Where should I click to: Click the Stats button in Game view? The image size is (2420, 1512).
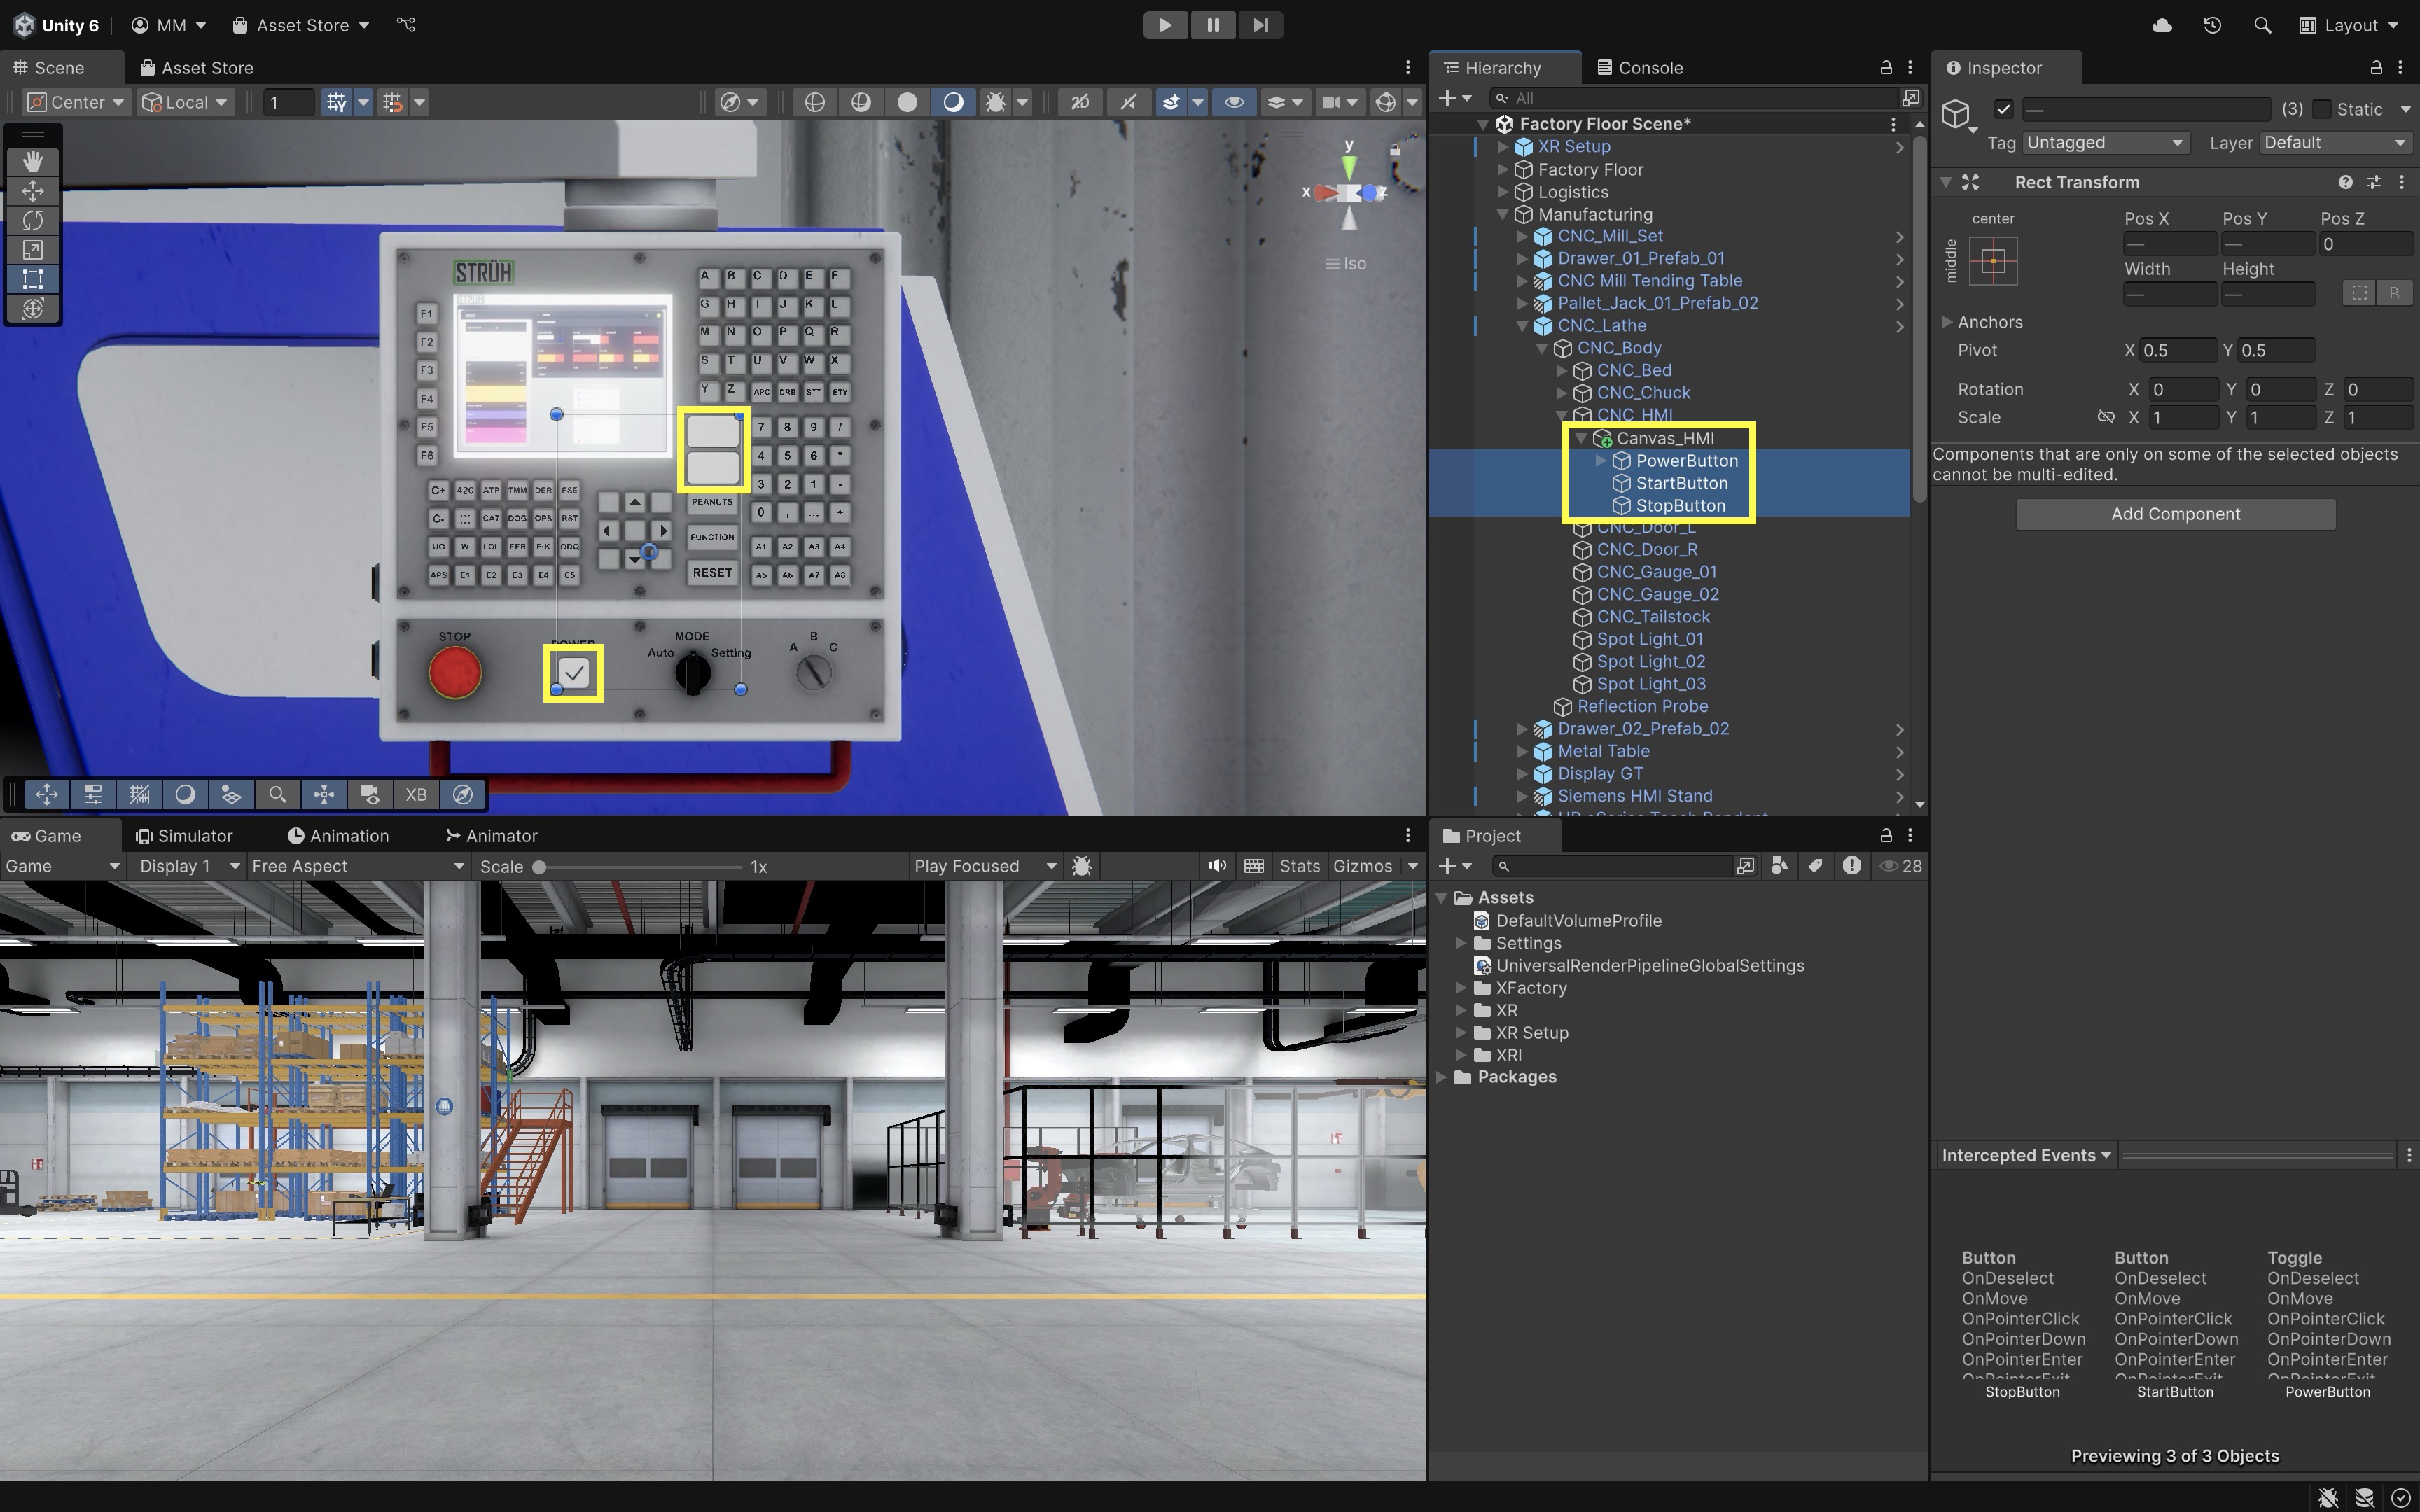coord(1299,866)
